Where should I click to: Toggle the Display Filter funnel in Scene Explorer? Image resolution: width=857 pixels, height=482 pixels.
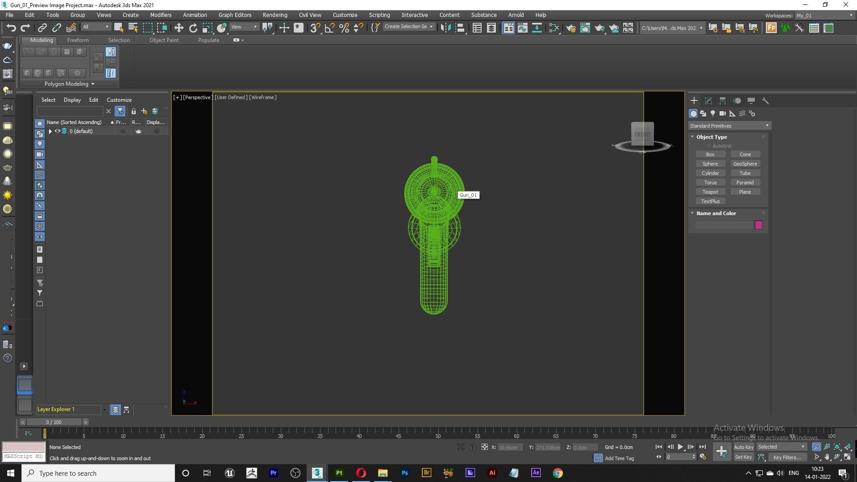pyautogui.click(x=120, y=111)
